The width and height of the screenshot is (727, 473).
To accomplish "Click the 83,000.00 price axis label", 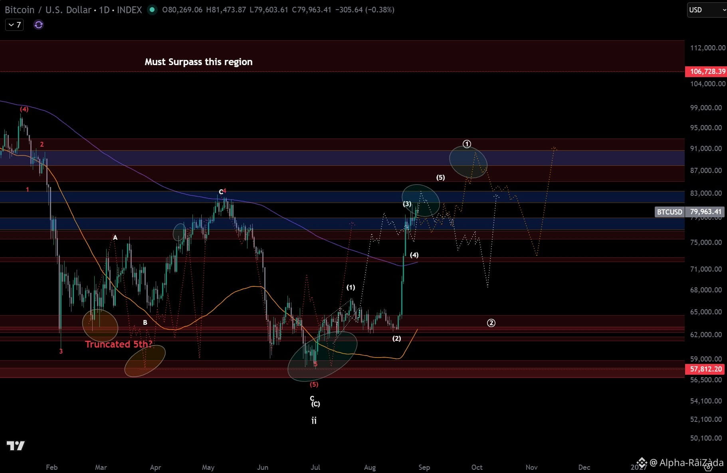I will pyautogui.click(x=706, y=193).
